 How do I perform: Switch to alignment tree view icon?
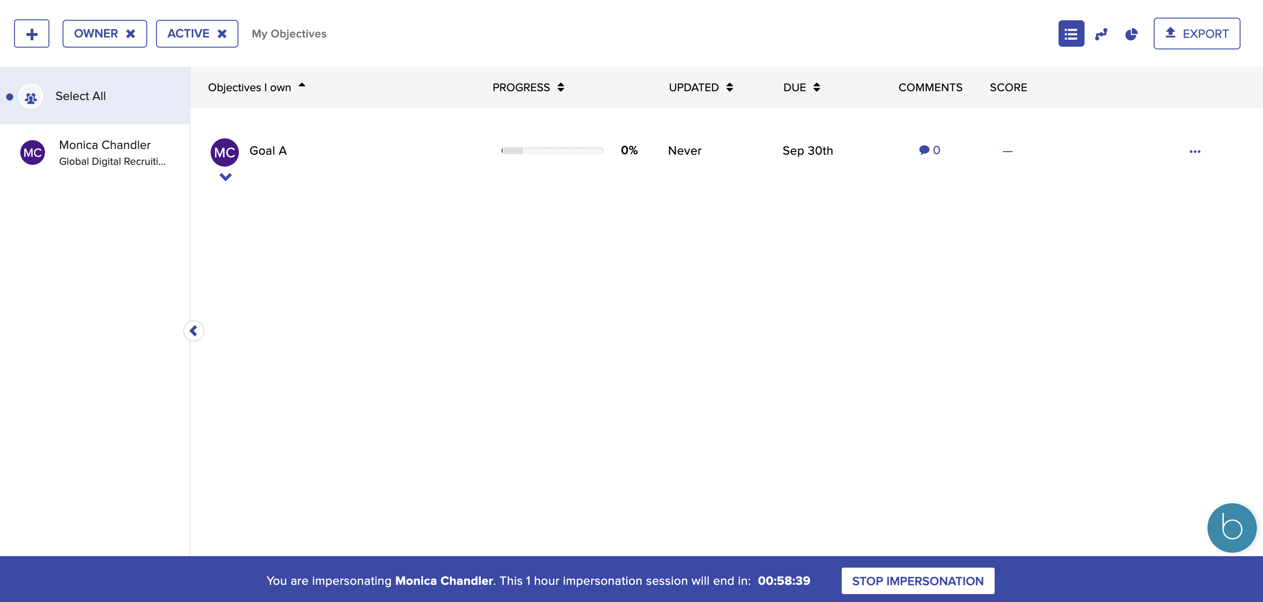[1101, 34]
